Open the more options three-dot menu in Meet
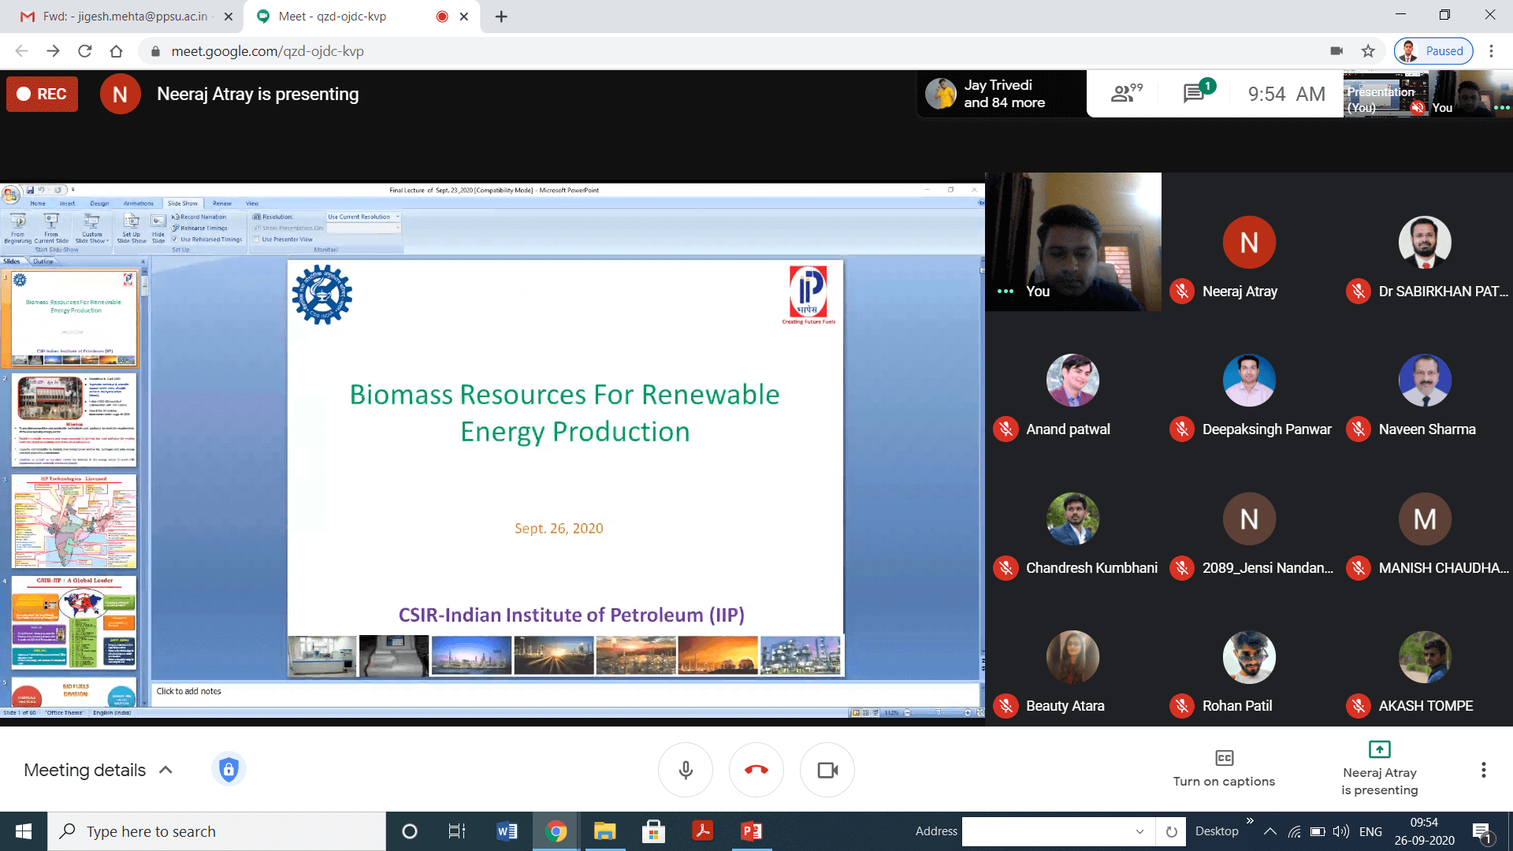Image resolution: width=1513 pixels, height=851 pixels. point(1483,770)
